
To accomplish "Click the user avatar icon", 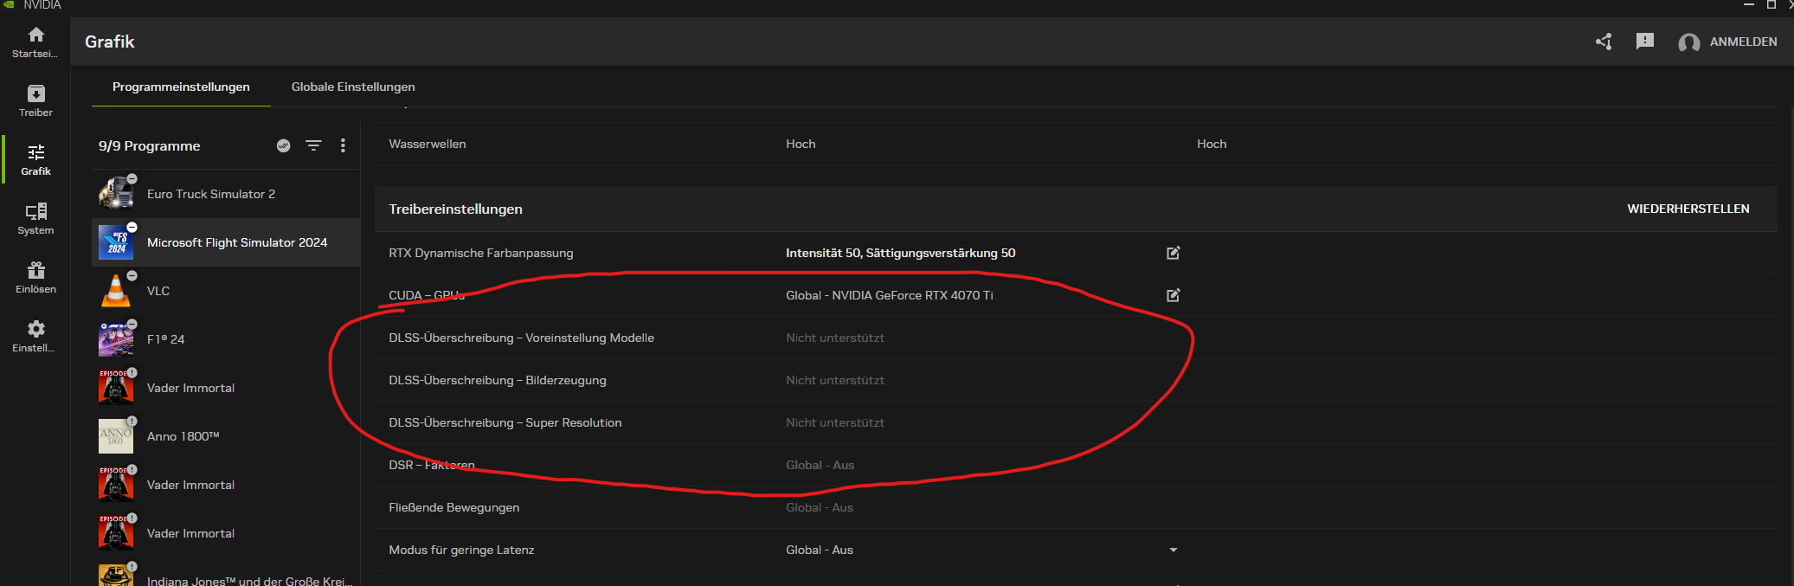I will (1688, 42).
